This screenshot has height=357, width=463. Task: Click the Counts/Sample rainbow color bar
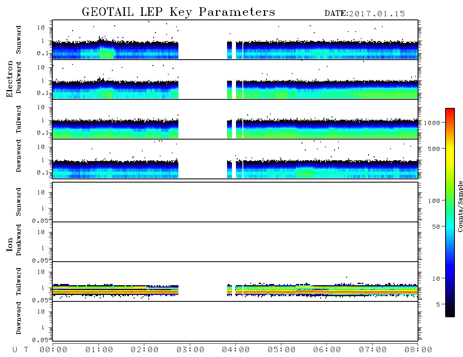(450, 213)
